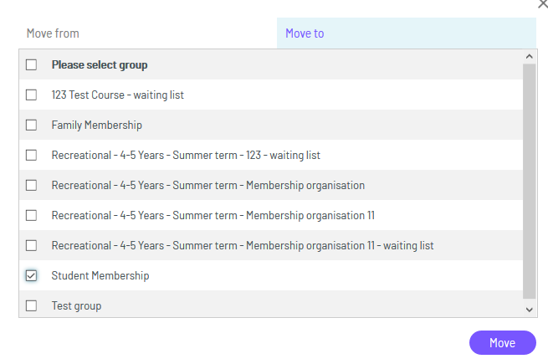Tick the 123 Test Course waiting list checkbox

coord(32,95)
